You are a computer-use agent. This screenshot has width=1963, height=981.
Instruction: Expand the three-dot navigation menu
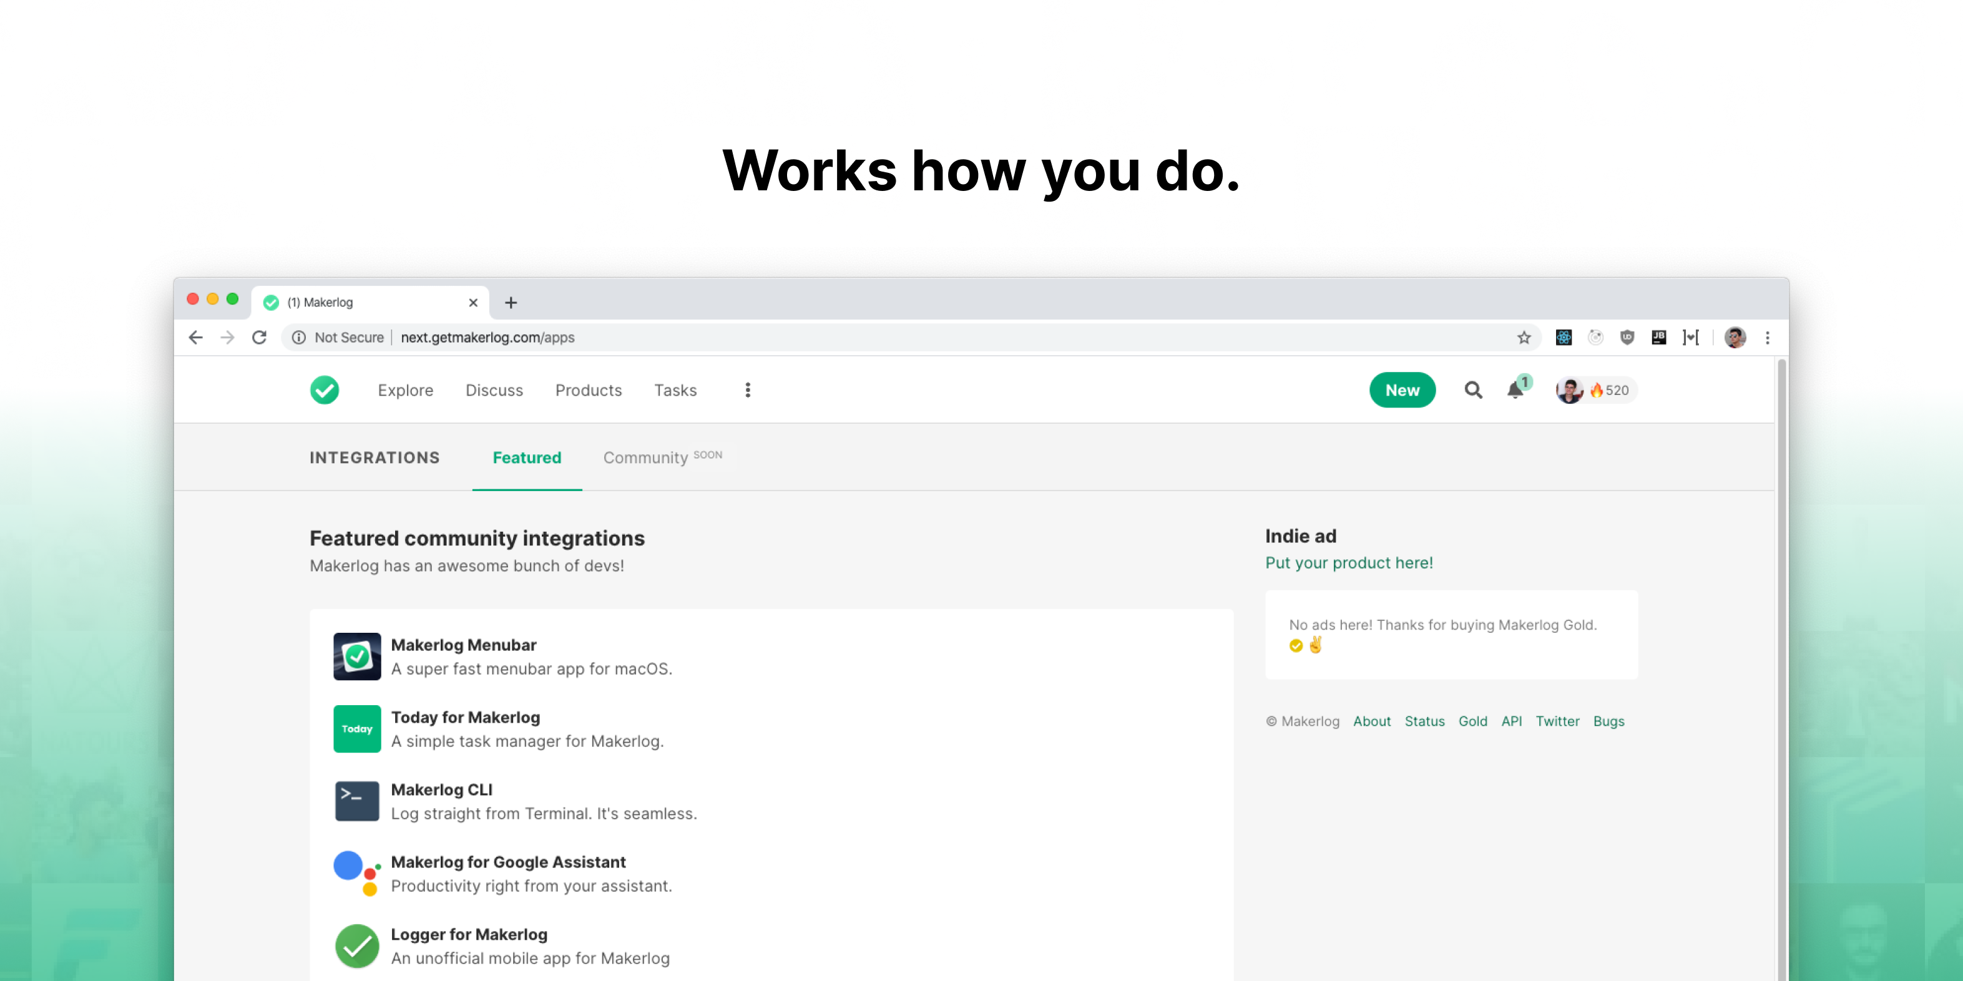[748, 390]
